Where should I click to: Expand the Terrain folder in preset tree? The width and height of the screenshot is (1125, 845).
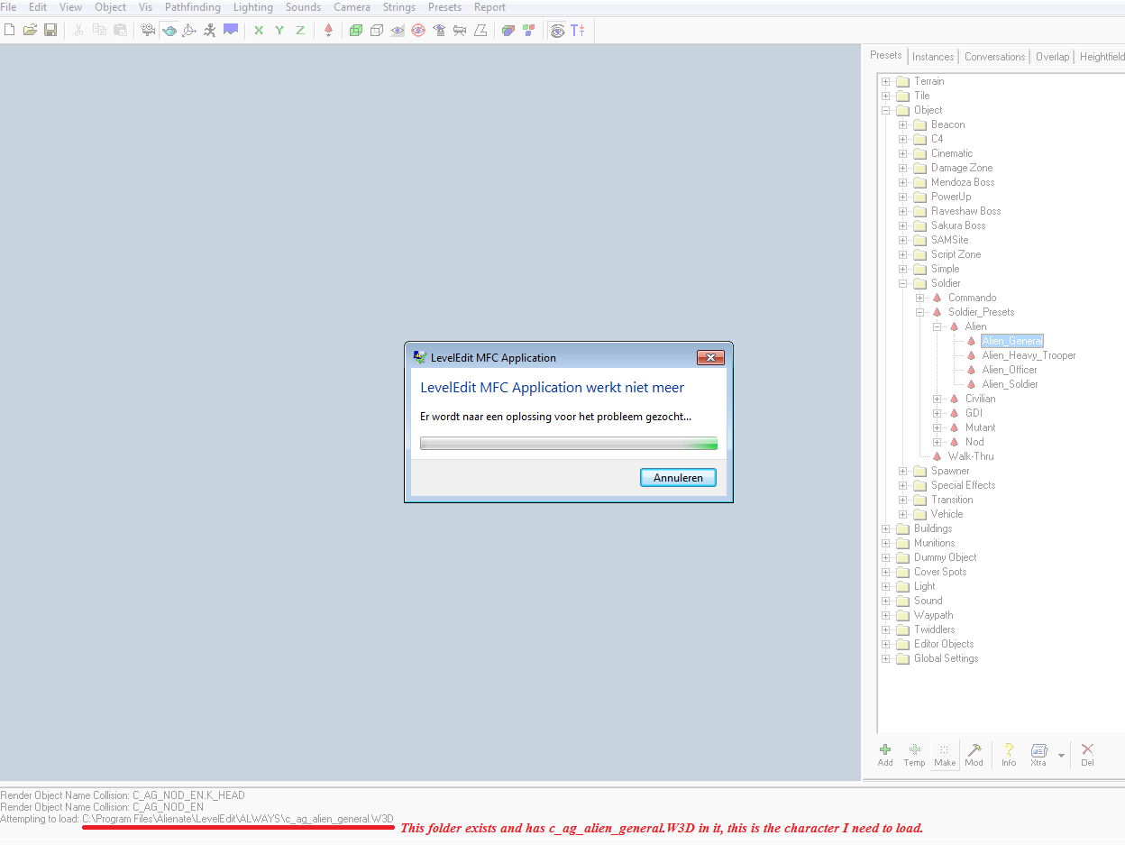coord(886,81)
